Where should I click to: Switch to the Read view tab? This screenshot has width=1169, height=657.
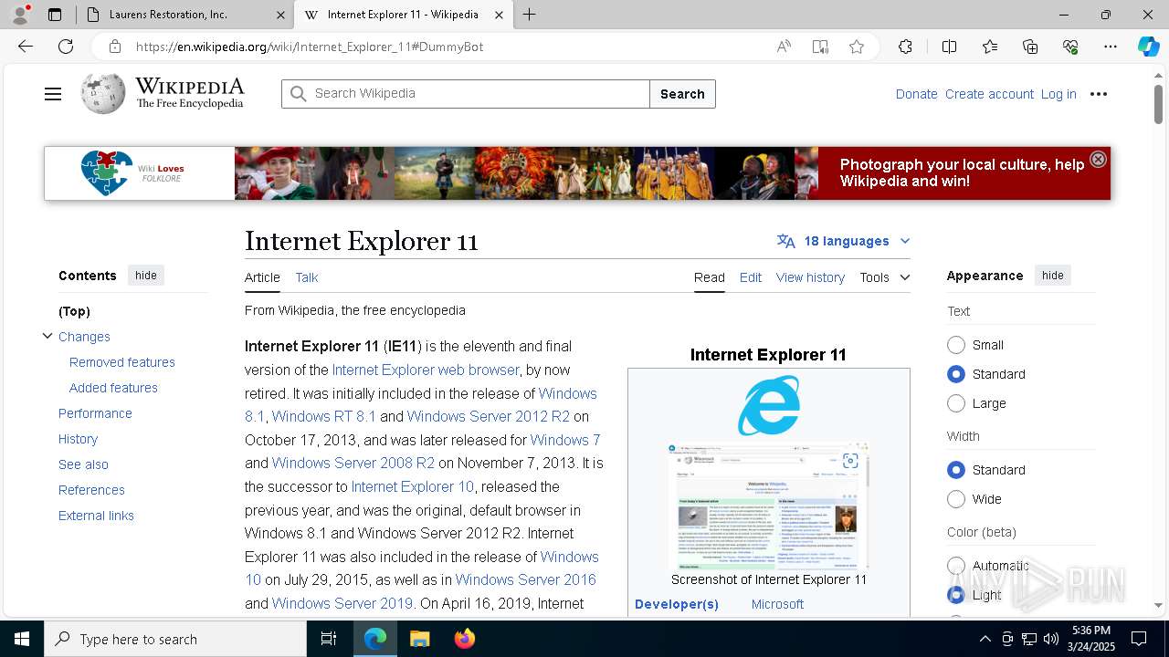710,277
